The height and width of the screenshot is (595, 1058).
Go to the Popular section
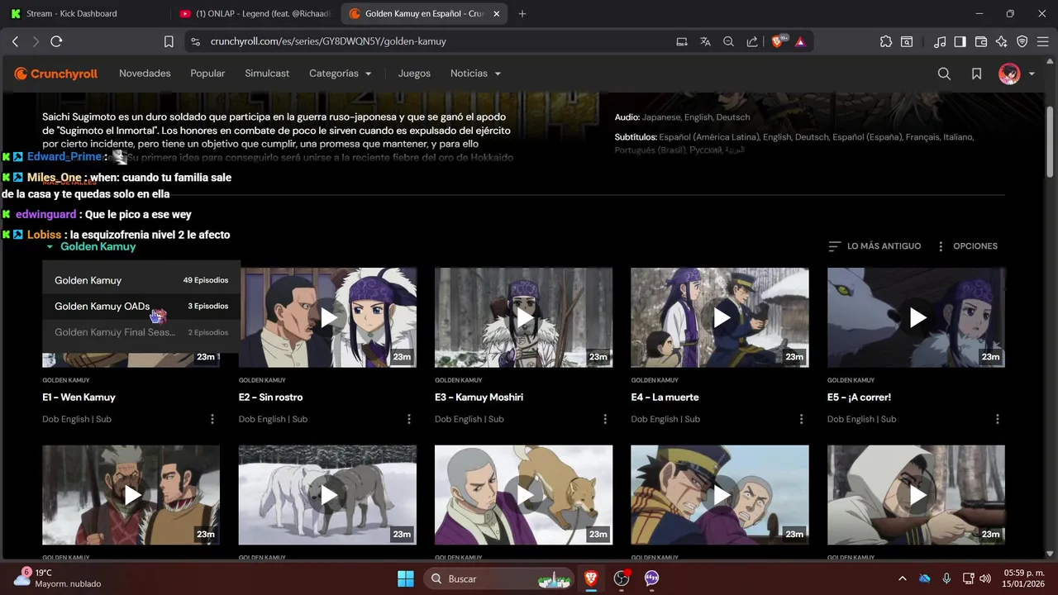[x=207, y=74]
